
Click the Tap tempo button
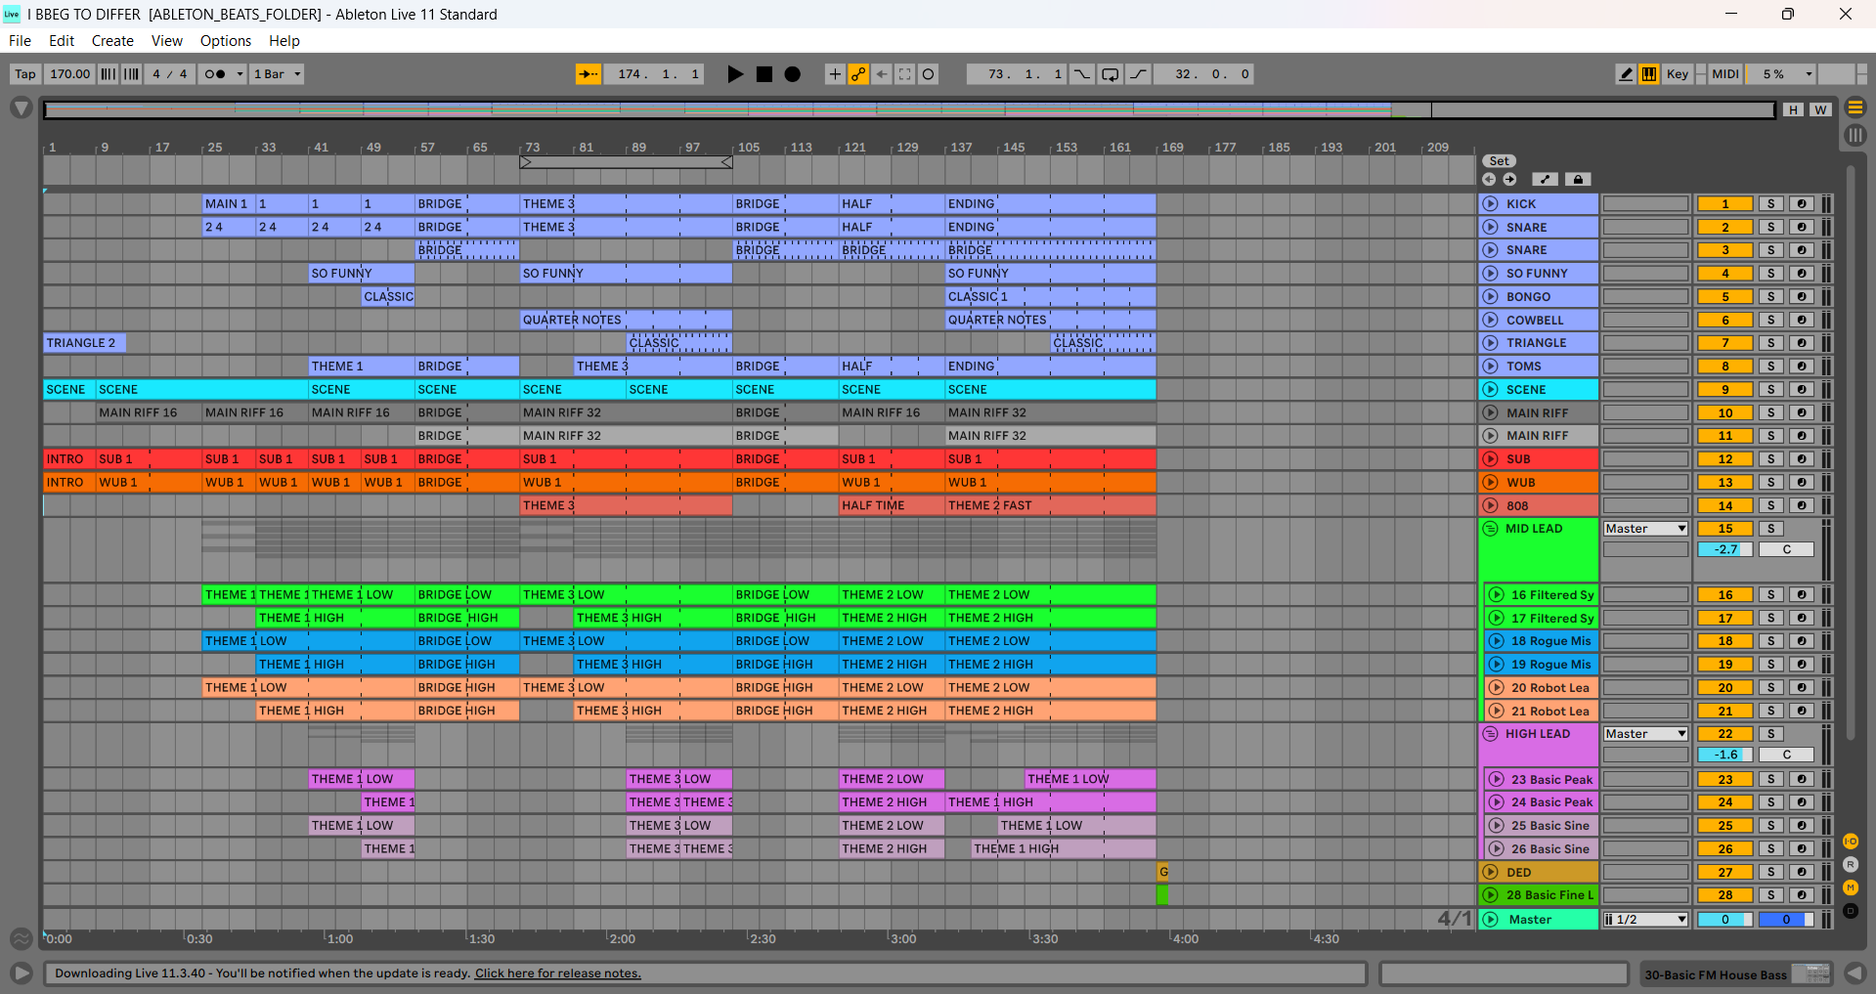coord(25,74)
